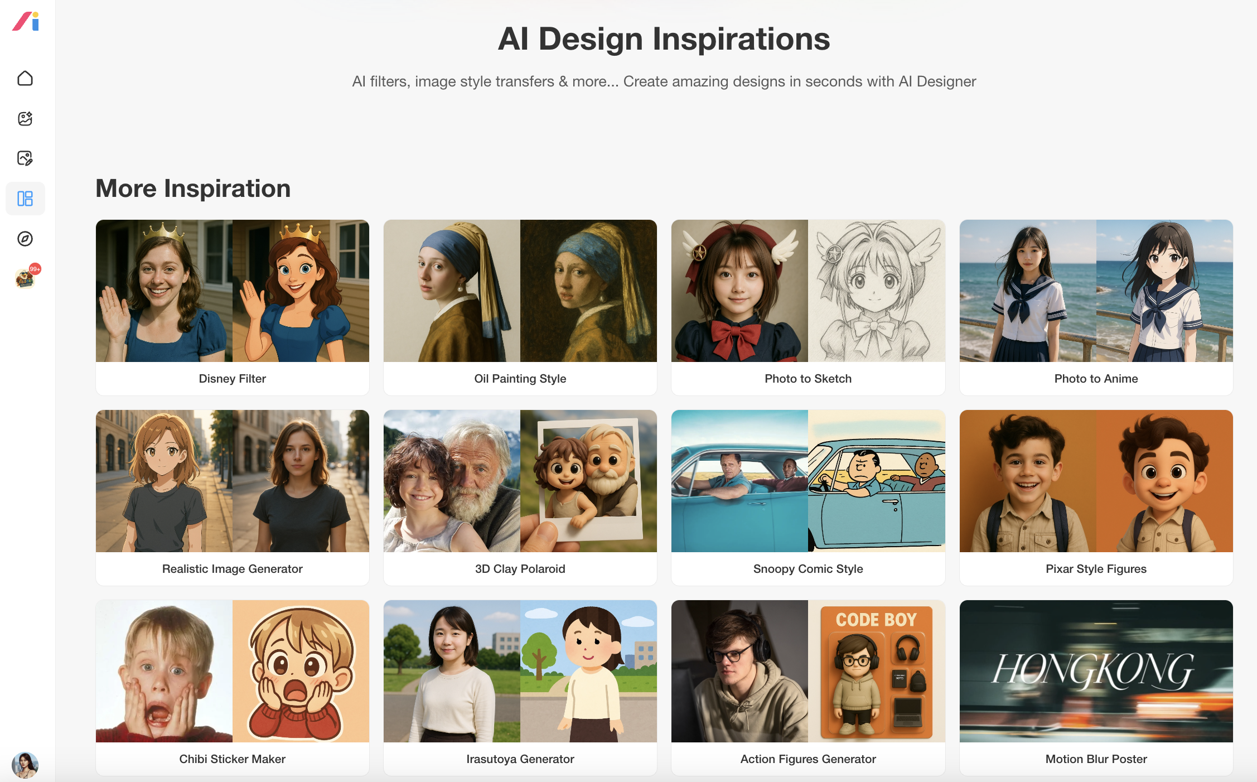This screenshot has height=782, width=1257.
Task: Go to Home in the sidebar
Action: tap(25, 78)
